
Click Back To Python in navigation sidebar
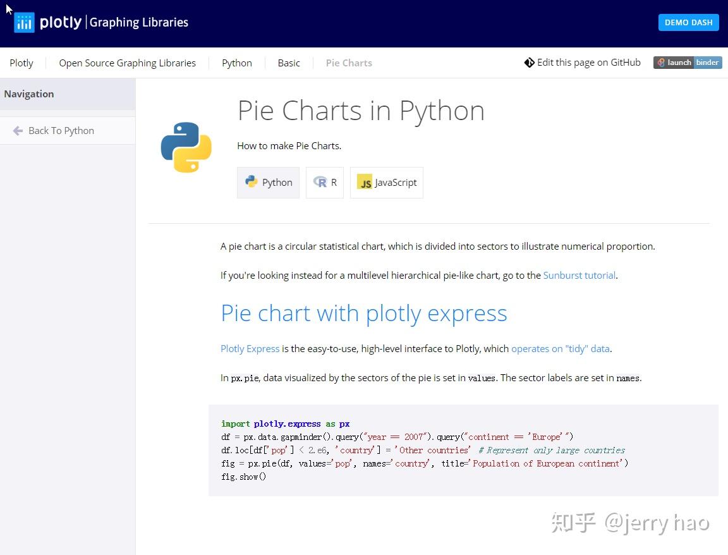[x=61, y=131]
